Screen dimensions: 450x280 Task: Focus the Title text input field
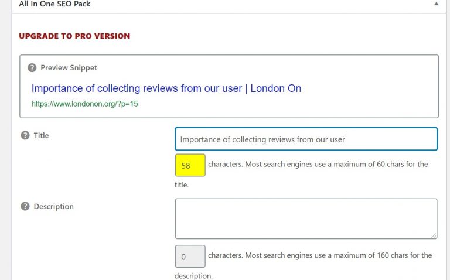coord(306,139)
